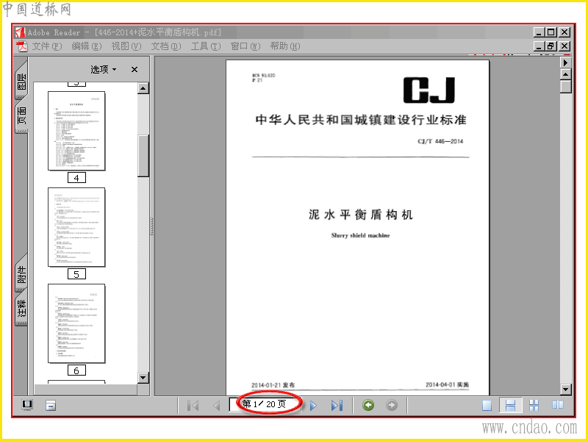Open the 选项 dropdown in the pages panel
The height and width of the screenshot is (441, 588).
tap(104, 69)
